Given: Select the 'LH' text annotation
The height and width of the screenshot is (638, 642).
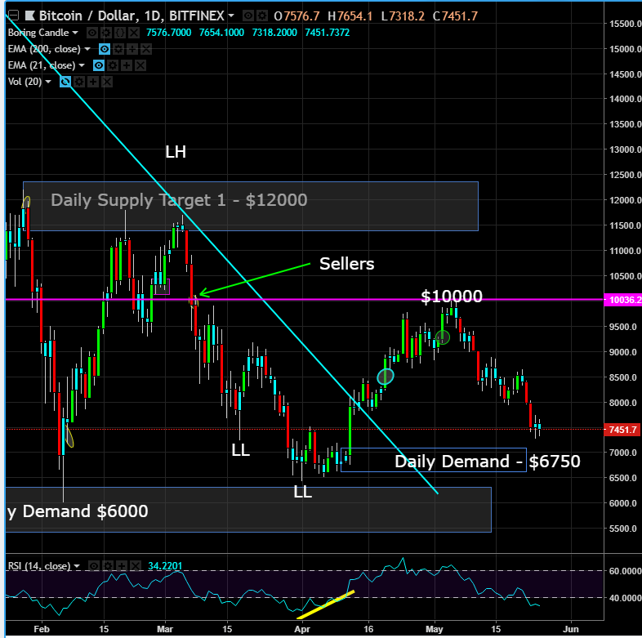Looking at the screenshot, I should coord(176,152).
